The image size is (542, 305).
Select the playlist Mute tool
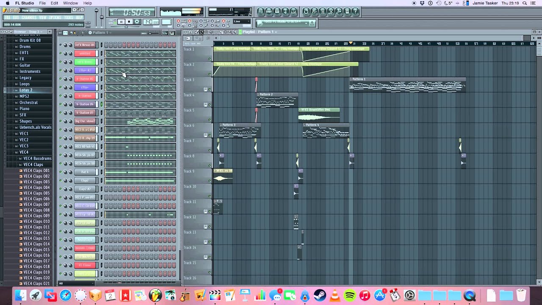211,32
